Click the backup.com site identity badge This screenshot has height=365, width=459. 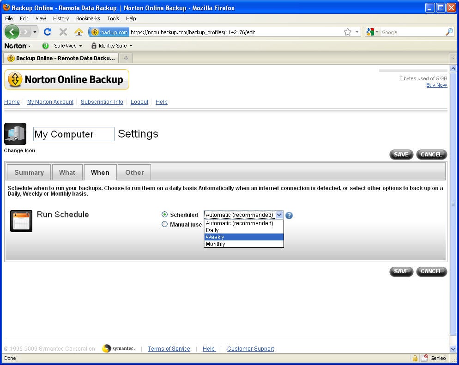pyautogui.click(x=109, y=32)
